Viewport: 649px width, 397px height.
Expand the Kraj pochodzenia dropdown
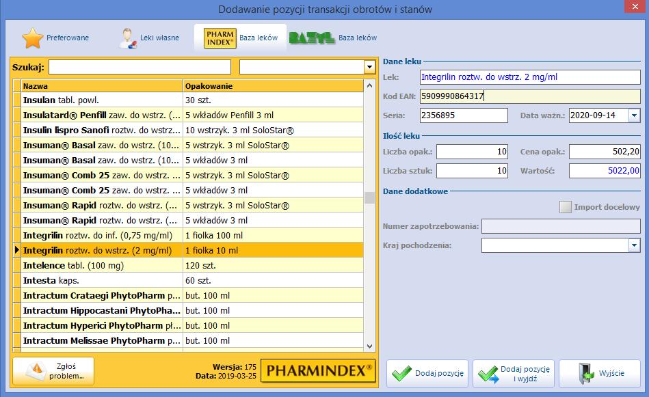(x=635, y=245)
